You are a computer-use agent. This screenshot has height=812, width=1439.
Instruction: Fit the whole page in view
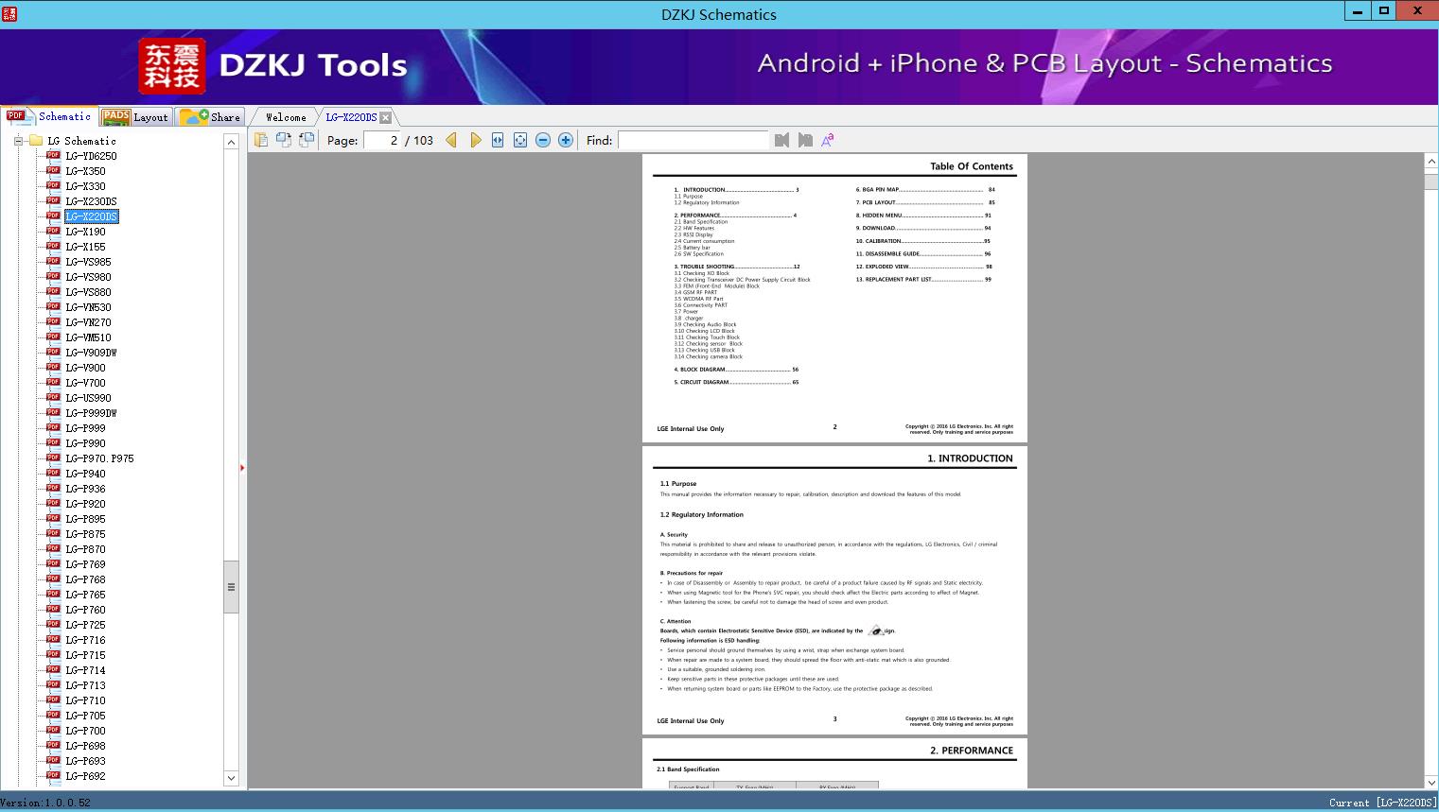520,140
